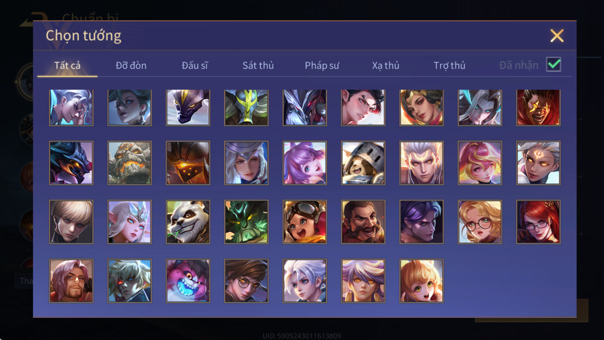
Task: Pick the mustached bearded man hero
Action: pyautogui.click(x=363, y=222)
